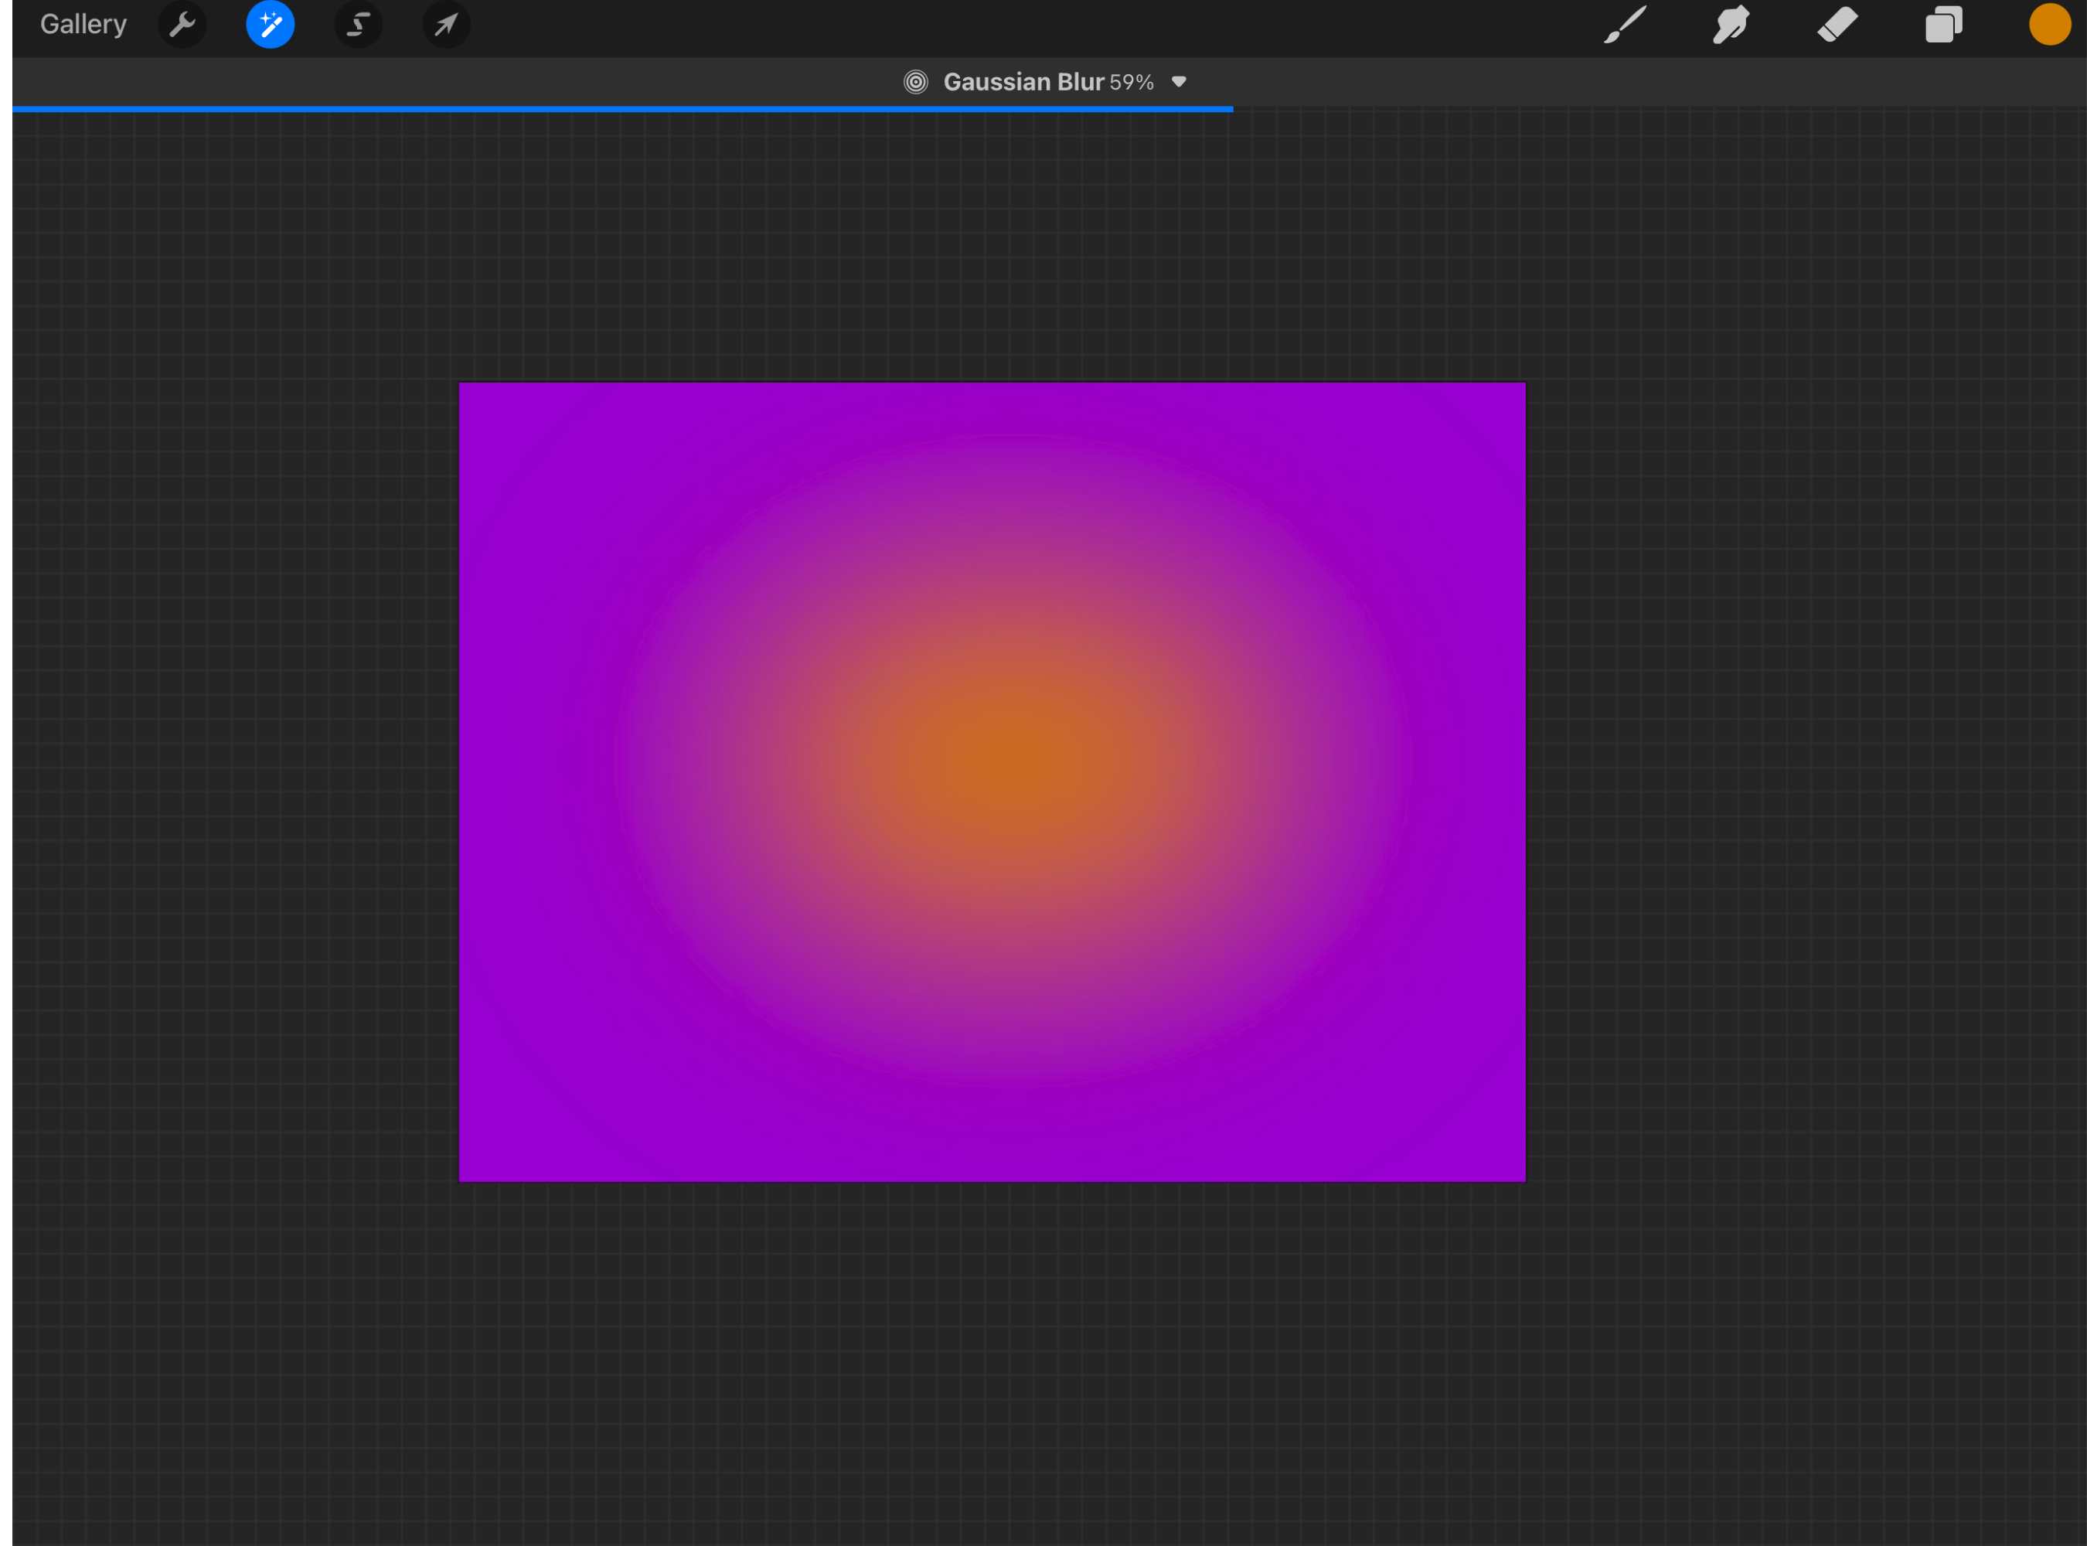Open the active color swatch
The height and width of the screenshot is (1546, 2087).
point(2050,24)
